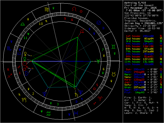
Task: Click the Moon symbol ending the Moon row
Action: coord(161,72)
